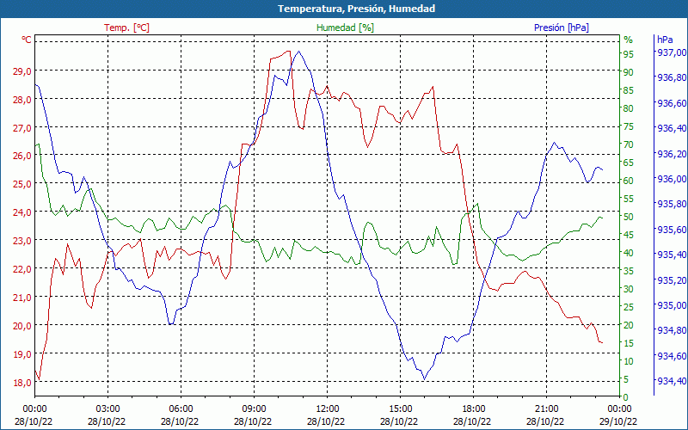The image size is (688, 430).
Task: Click the '60' humidity axis value
Action: [629, 181]
